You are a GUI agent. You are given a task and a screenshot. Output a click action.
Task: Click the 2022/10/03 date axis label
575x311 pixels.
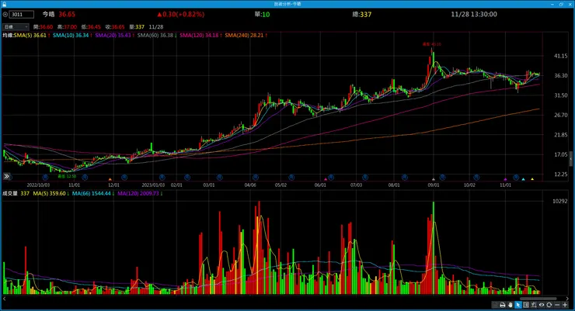pos(38,185)
